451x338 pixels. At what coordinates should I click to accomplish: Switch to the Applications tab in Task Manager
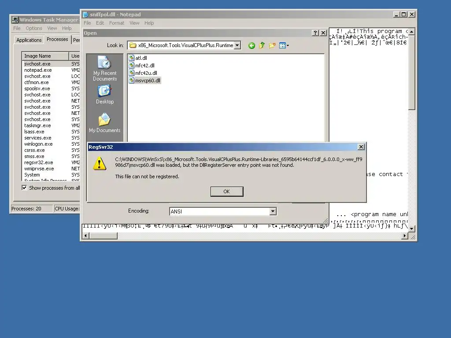tap(29, 40)
